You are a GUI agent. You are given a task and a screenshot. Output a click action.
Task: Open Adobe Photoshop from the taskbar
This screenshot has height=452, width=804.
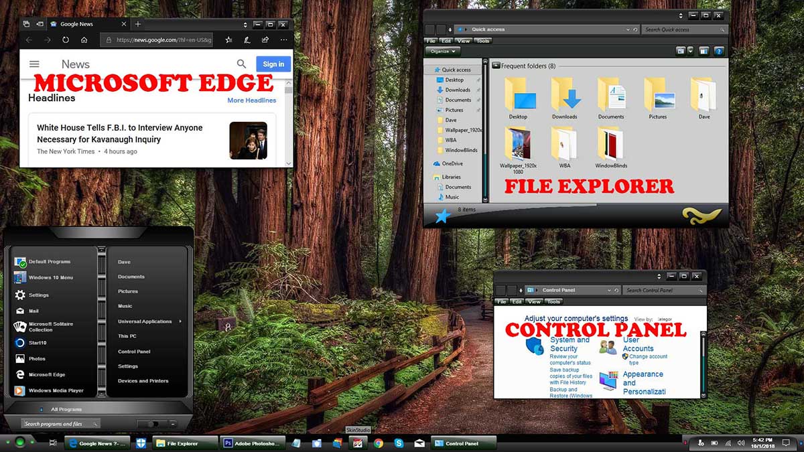tap(254, 443)
